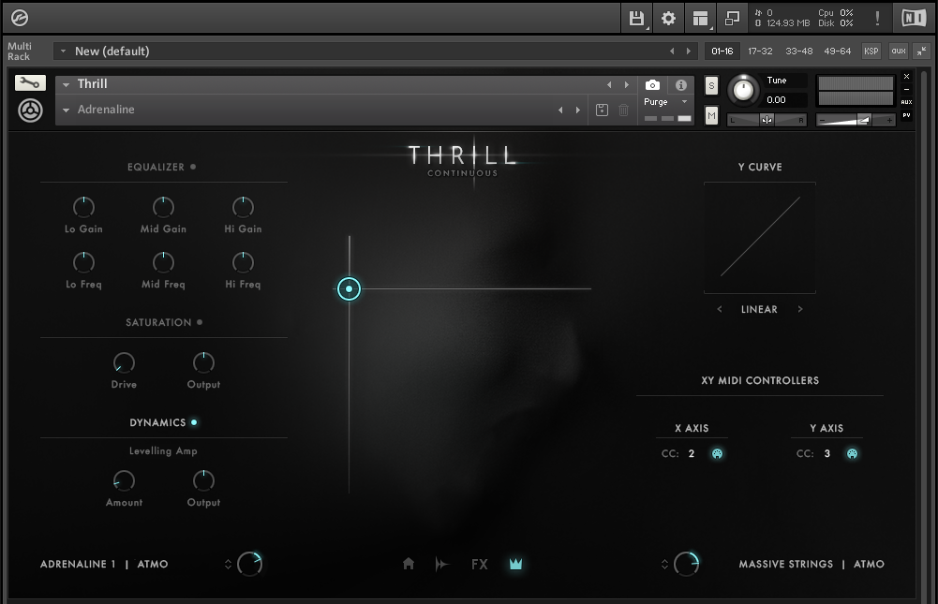Go to the next multi preset
This screenshot has width=938, height=604.
tap(689, 52)
